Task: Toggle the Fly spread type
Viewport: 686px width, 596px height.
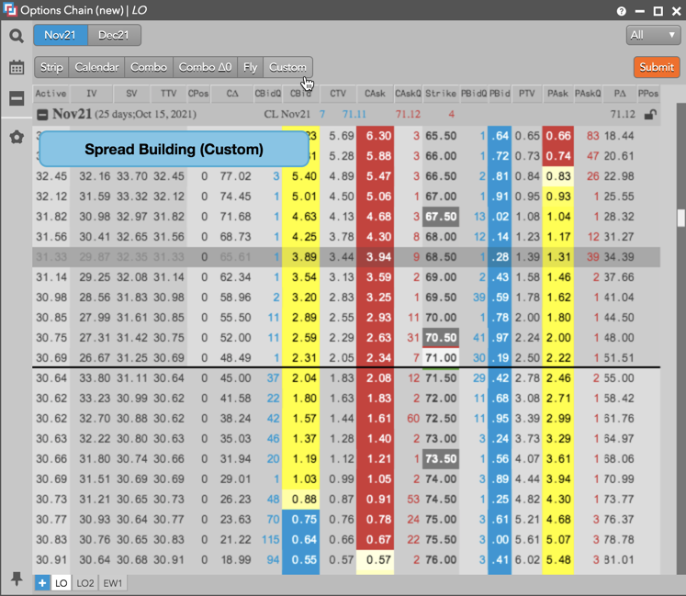Action: tap(250, 67)
